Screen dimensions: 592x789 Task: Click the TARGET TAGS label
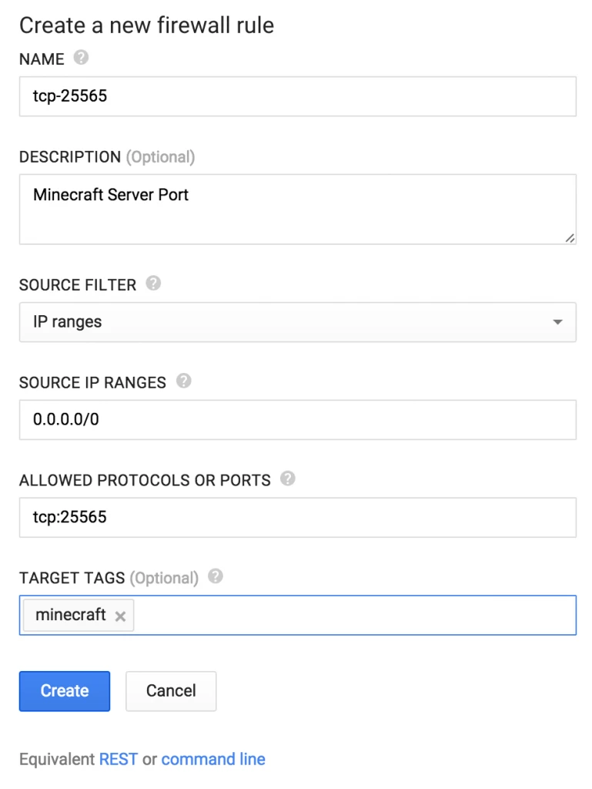click(72, 578)
